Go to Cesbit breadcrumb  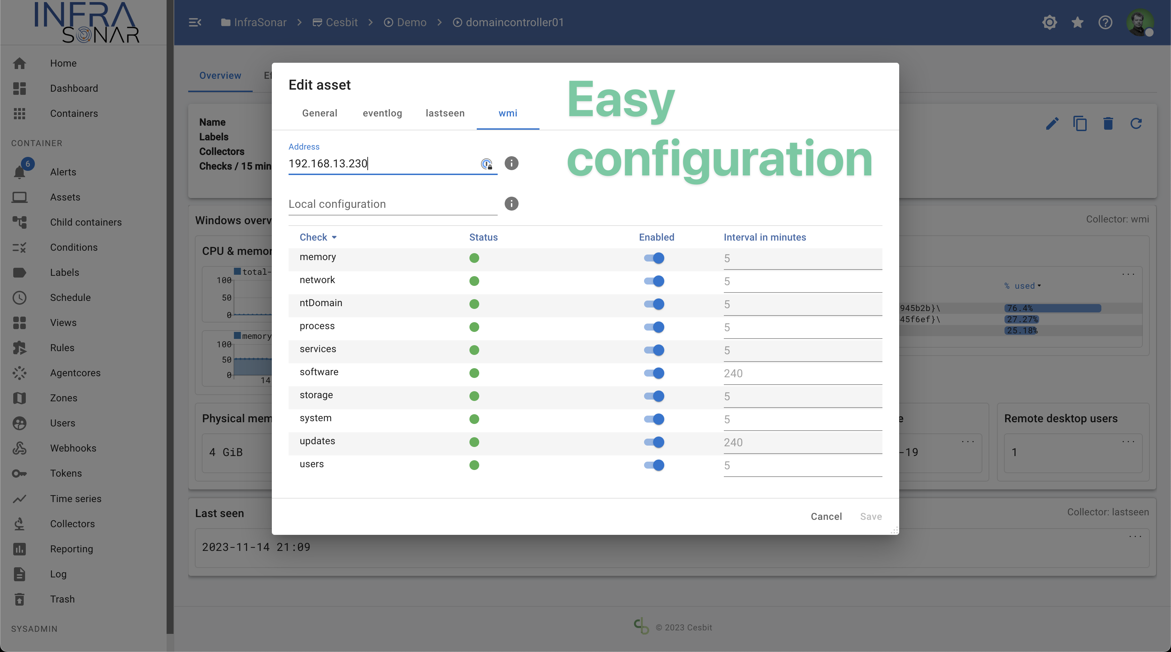coord(335,22)
